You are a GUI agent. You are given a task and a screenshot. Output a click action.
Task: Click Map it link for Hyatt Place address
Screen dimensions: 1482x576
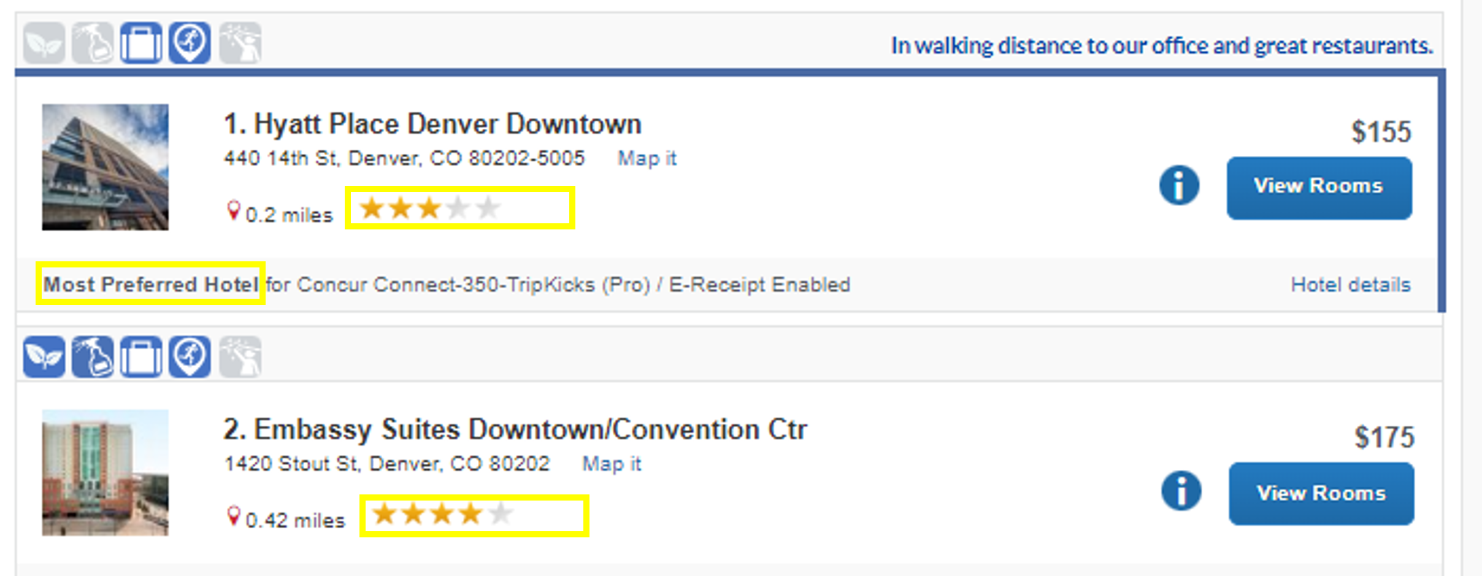tap(647, 158)
